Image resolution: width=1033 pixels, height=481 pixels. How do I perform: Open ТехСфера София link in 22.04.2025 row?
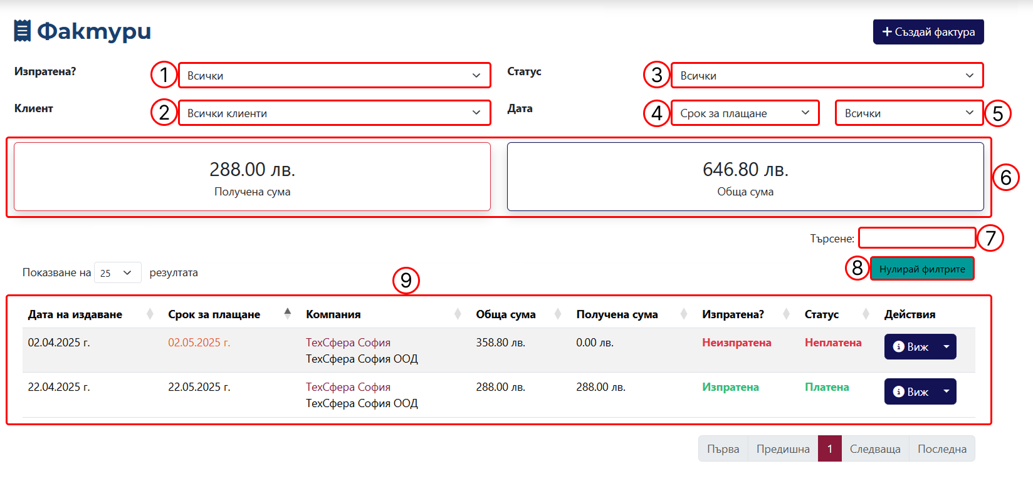click(348, 387)
